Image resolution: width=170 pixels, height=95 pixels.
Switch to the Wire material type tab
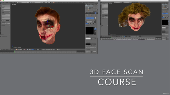[x=90, y=24]
